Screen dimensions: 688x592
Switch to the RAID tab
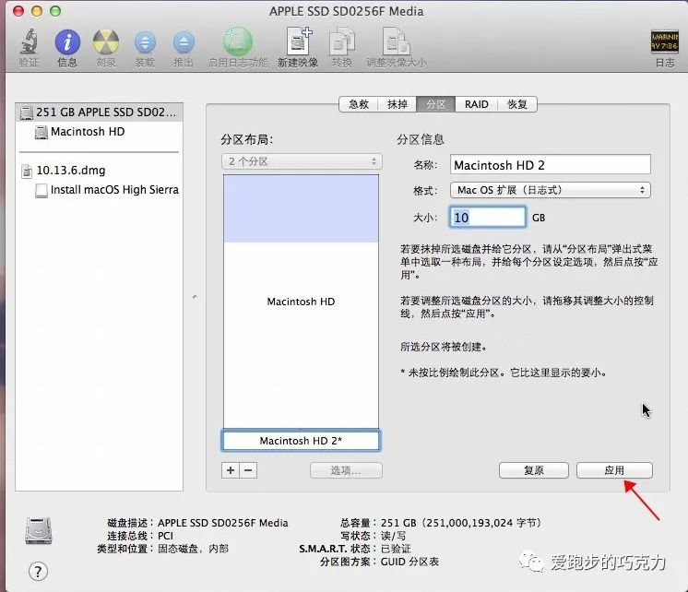tap(477, 104)
